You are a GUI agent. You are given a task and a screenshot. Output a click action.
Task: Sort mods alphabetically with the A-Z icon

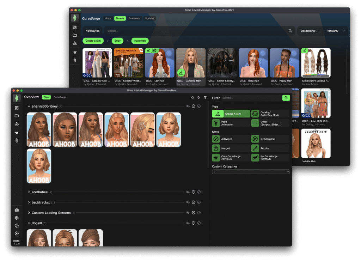click(x=192, y=97)
